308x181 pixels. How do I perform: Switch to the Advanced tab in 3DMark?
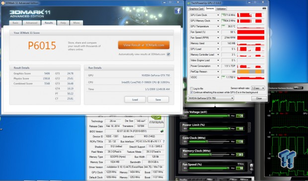click(32, 23)
